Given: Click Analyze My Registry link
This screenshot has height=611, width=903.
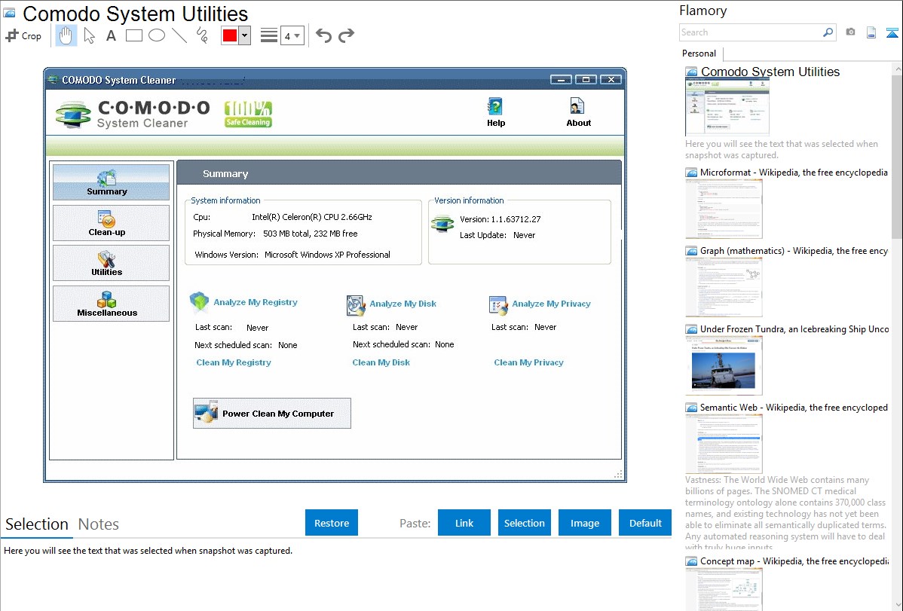Looking at the screenshot, I should [255, 302].
